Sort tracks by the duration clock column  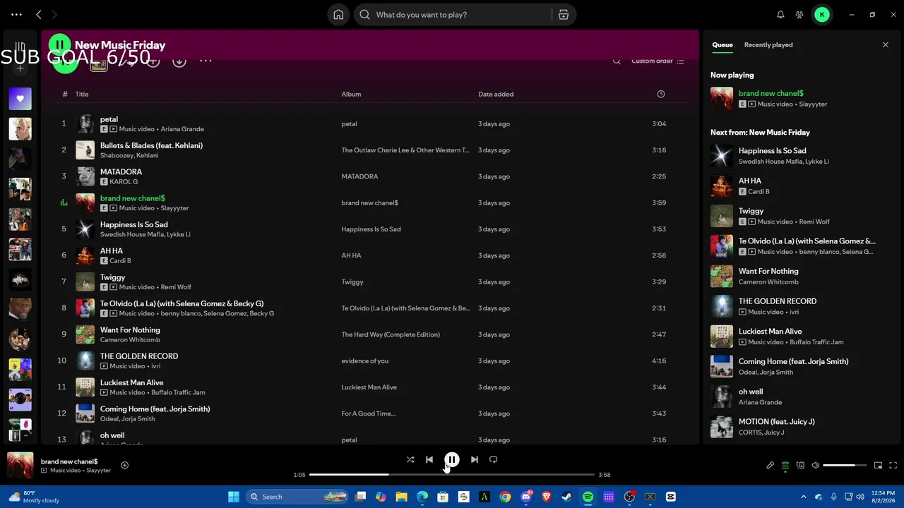click(661, 95)
